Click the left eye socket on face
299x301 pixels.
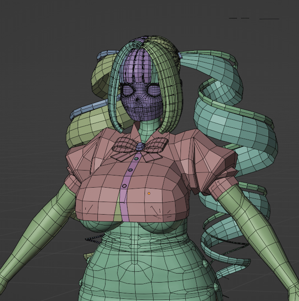click(x=128, y=91)
